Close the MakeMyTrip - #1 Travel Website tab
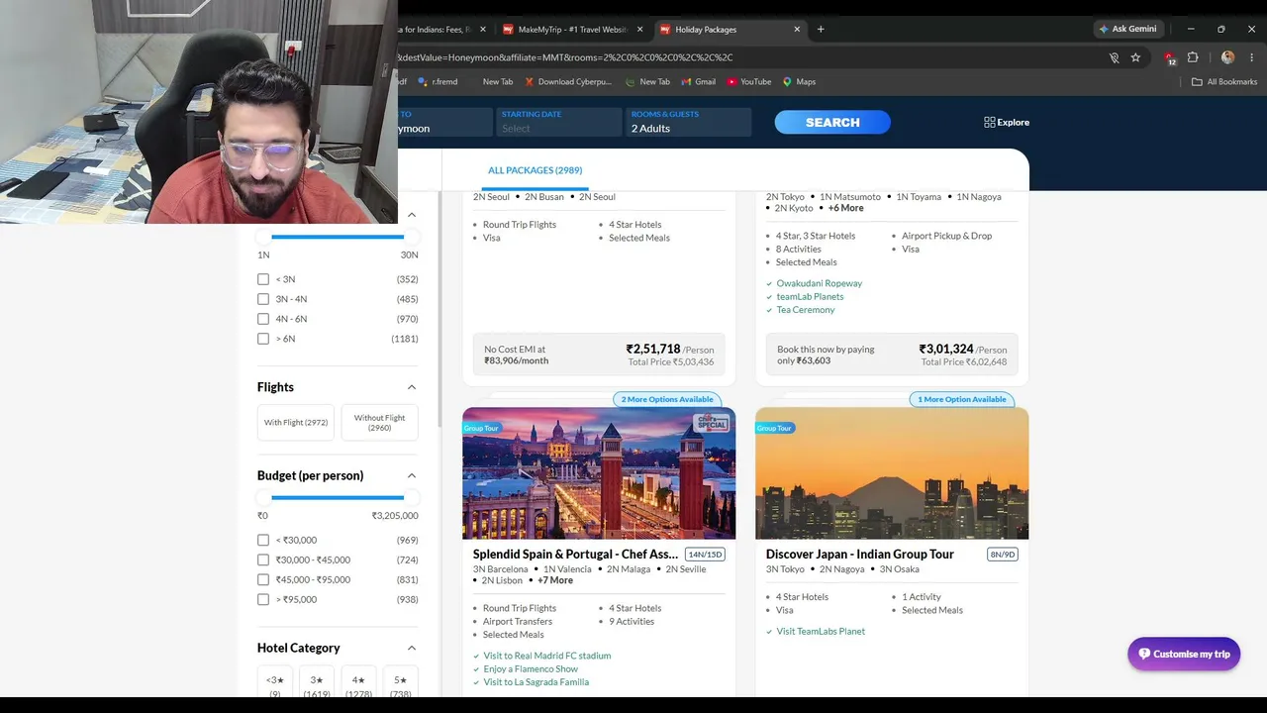The height and width of the screenshot is (713, 1267). 639,30
